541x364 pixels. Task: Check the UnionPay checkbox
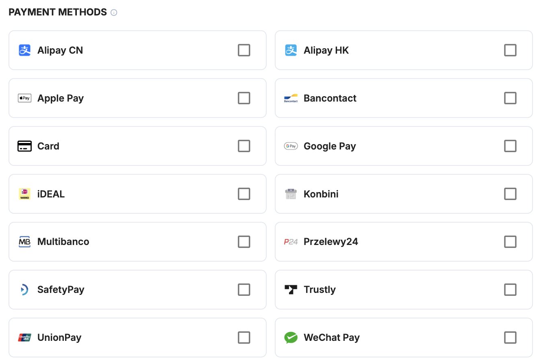244,338
